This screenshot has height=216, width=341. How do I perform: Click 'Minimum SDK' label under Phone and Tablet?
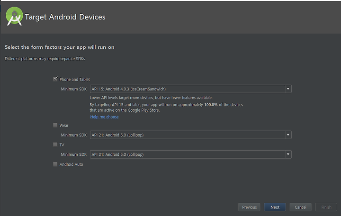click(x=74, y=89)
